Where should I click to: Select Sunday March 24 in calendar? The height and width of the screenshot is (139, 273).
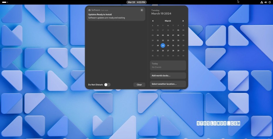click(x=153, y=51)
